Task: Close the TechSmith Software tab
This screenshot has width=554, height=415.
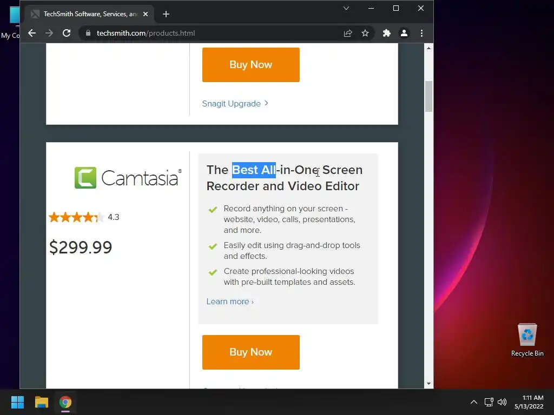Action: coord(146,14)
